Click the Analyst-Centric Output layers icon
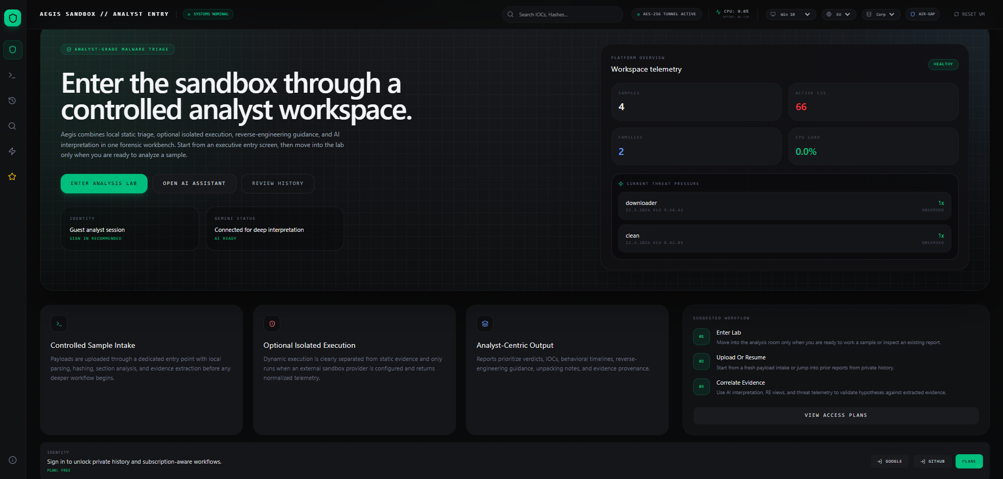Screen dimensions: 1003x479 click(x=485, y=324)
